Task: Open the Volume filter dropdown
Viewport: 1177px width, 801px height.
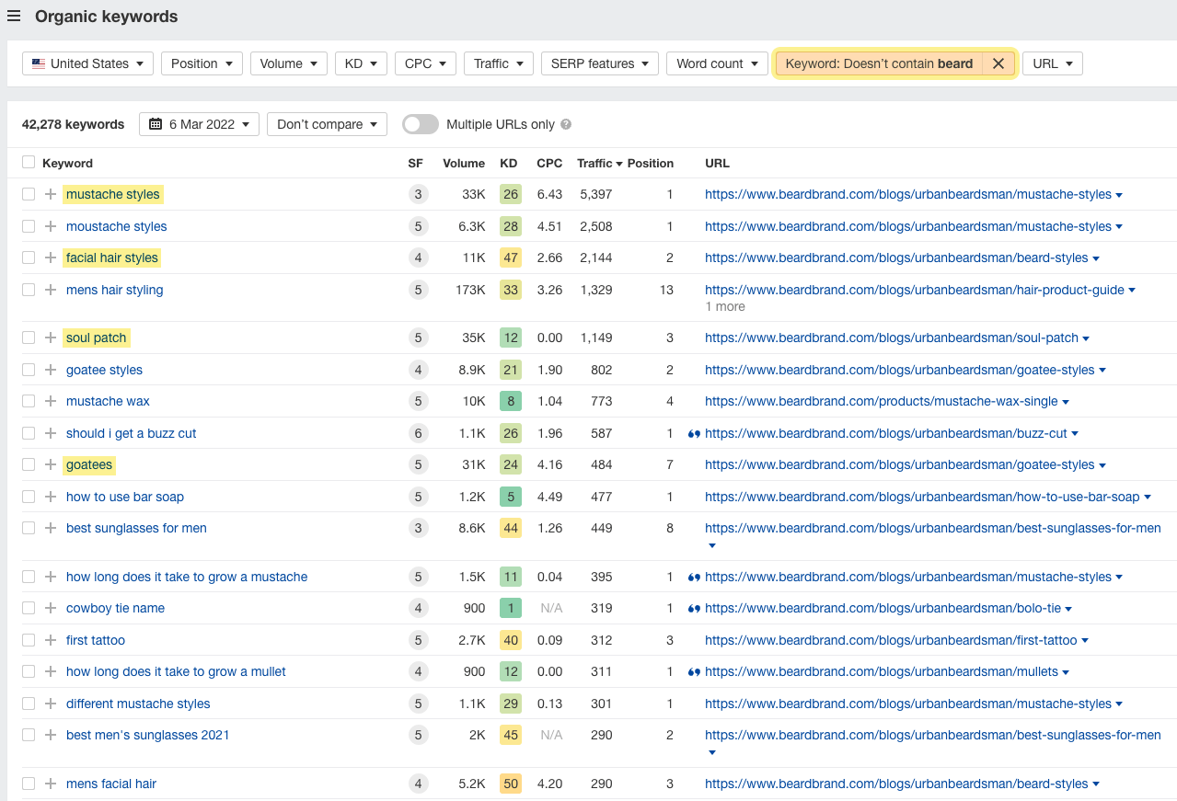Action: [x=288, y=63]
